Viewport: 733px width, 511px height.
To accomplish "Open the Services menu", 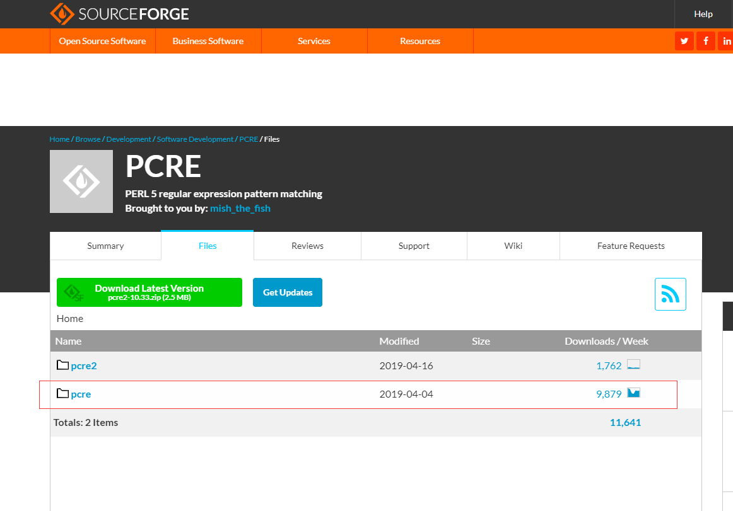I will coord(314,41).
